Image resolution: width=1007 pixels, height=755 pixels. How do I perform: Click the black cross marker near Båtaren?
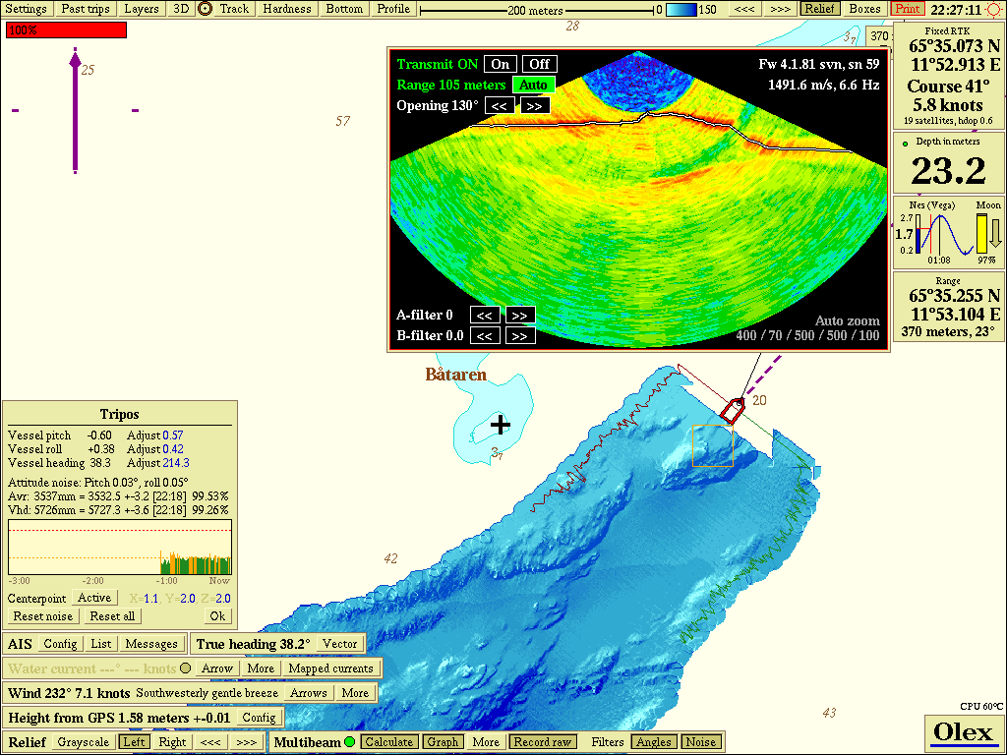[501, 425]
